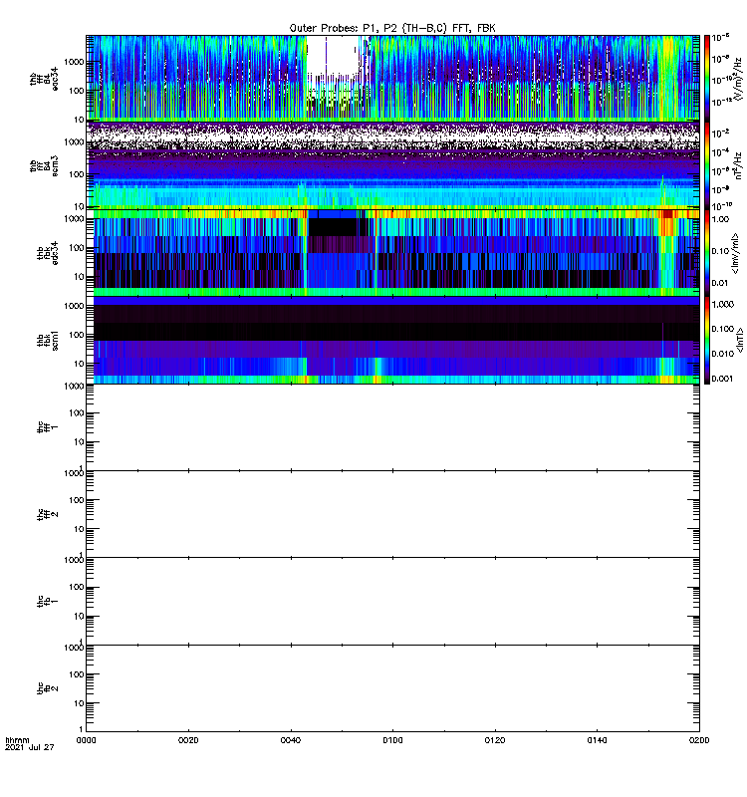The height and width of the screenshot is (797, 747).
Task: Click the top tick label of the nT²/Hz color bar
Action: pyautogui.click(x=720, y=133)
